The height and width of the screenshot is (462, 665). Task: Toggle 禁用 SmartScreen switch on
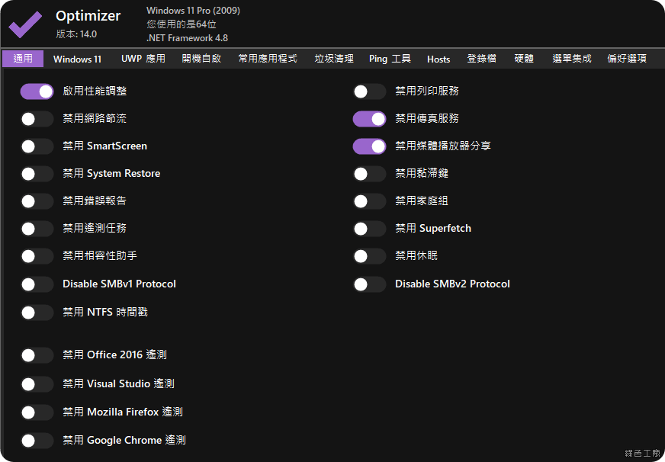pyautogui.click(x=37, y=146)
